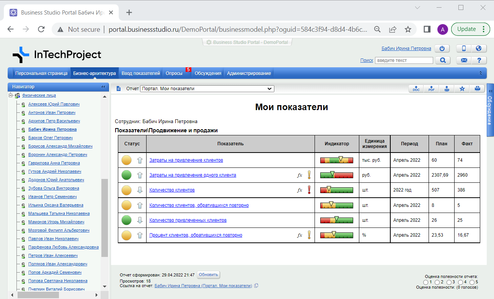Open the Количество клиентов indicator link
494x299 pixels.
172,190
